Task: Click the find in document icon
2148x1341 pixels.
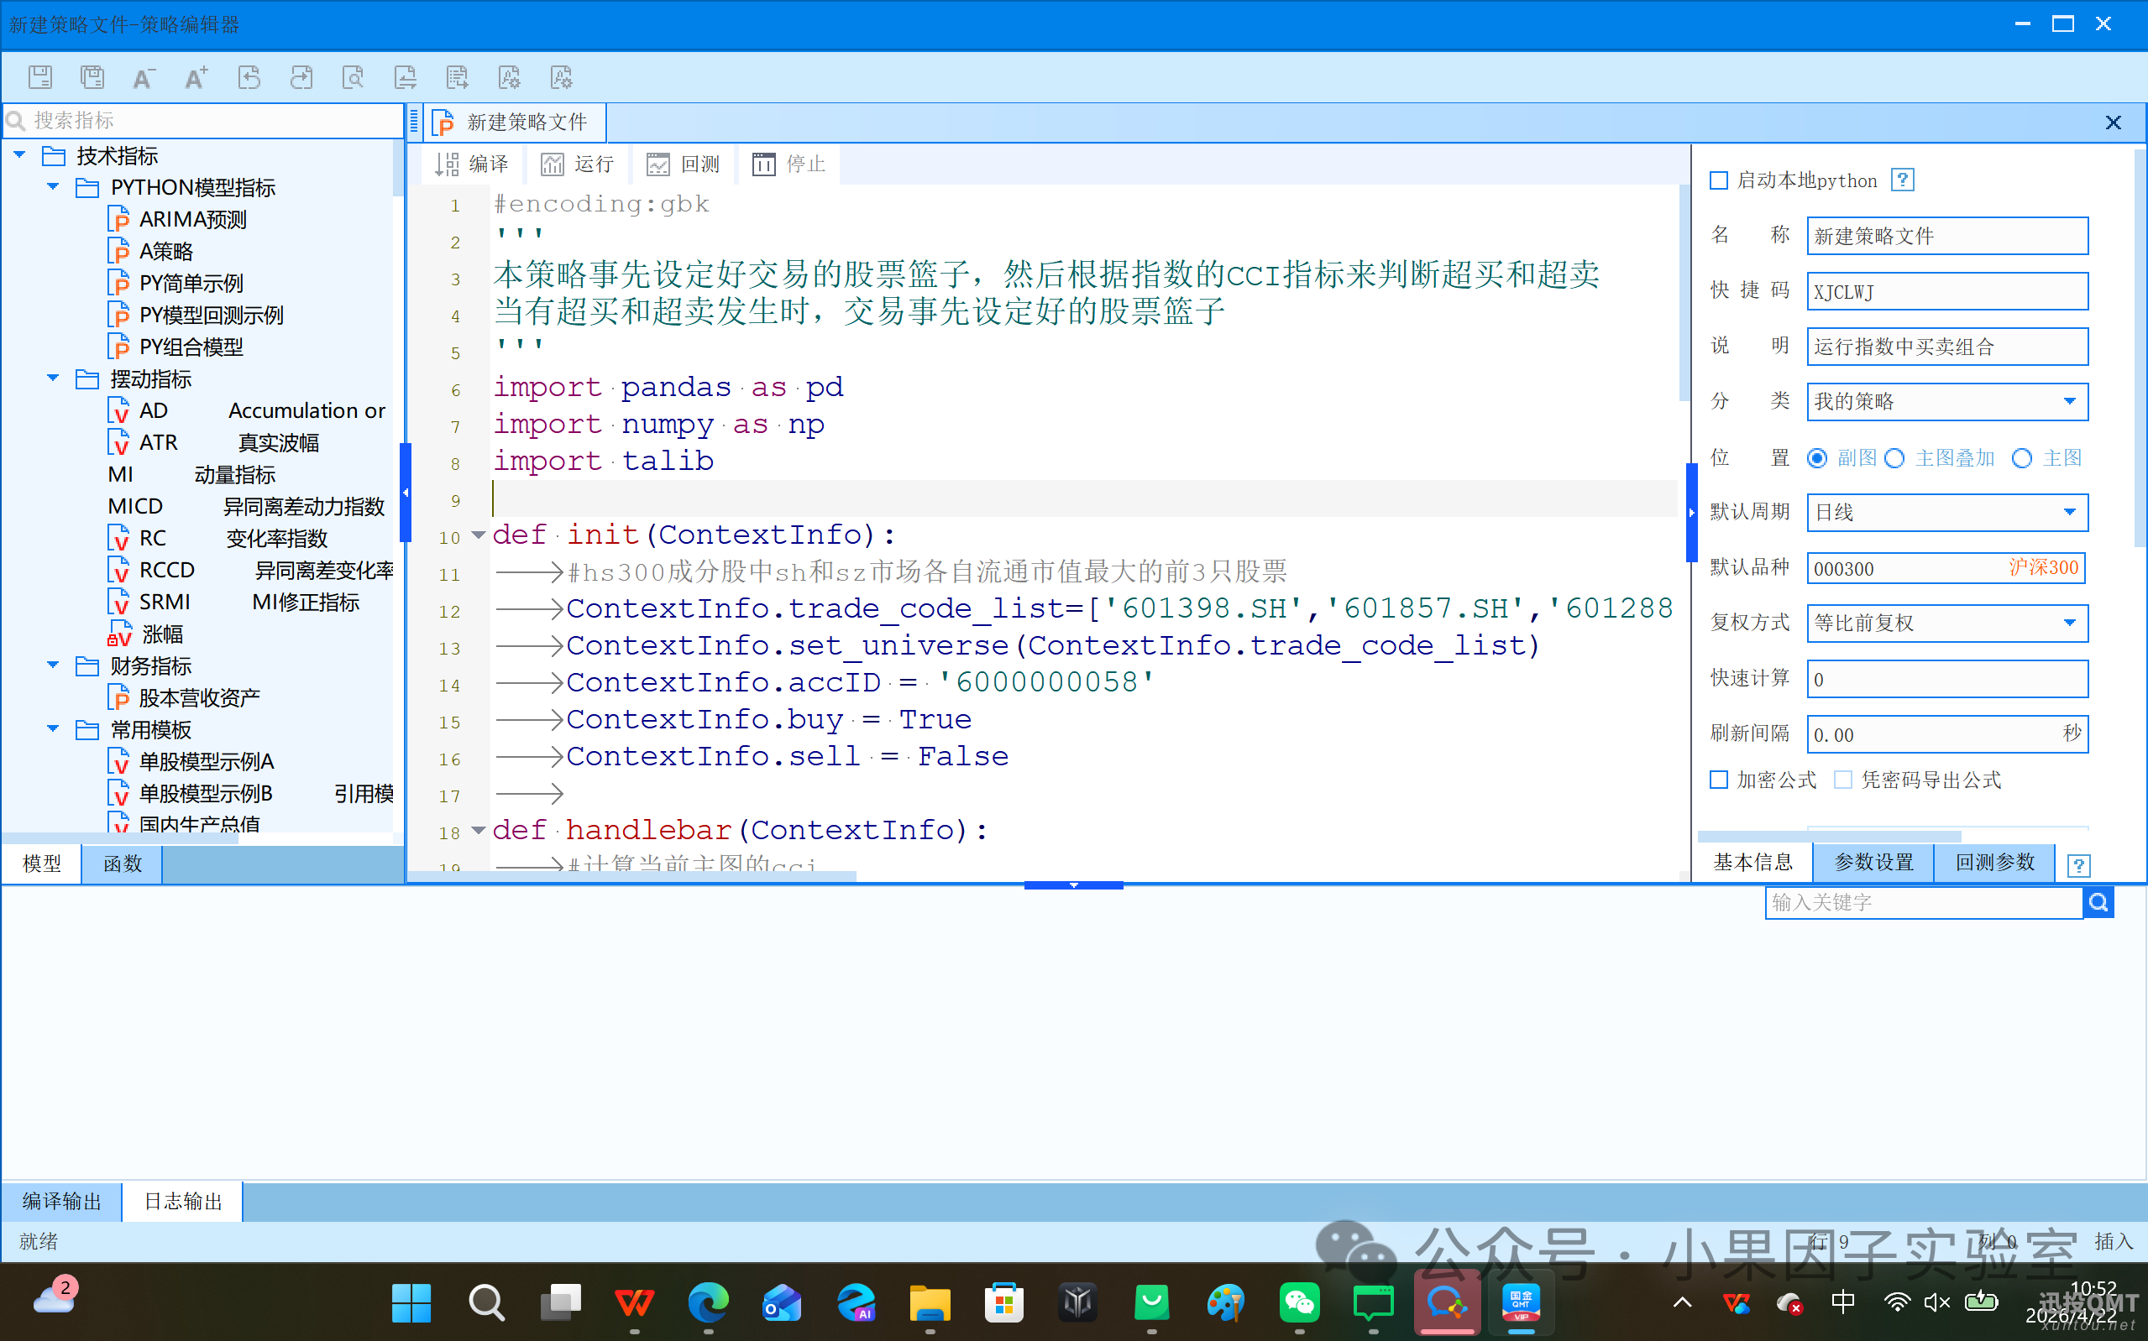Action: click(354, 77)
